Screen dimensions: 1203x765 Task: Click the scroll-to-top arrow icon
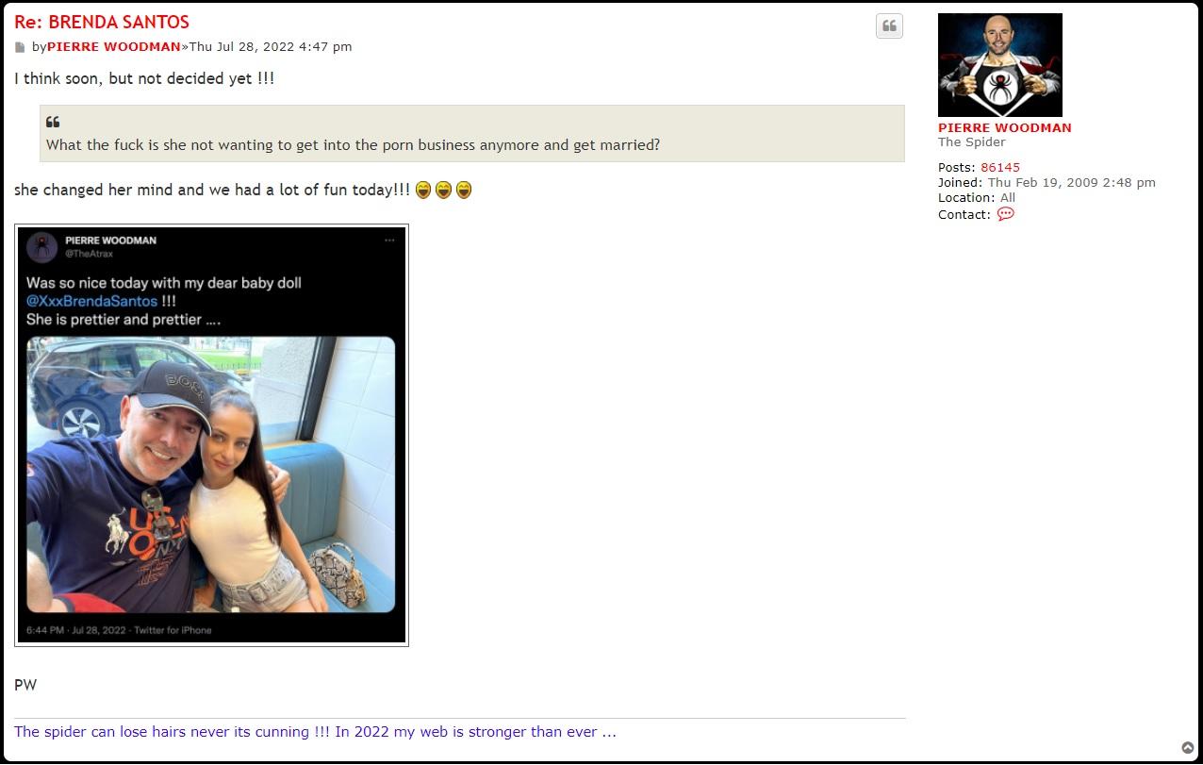(1188, 748)
